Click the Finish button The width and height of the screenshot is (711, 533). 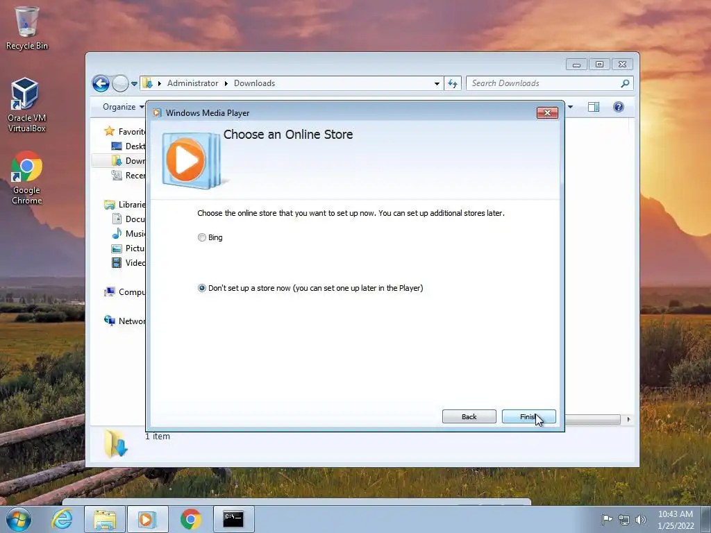528,416
